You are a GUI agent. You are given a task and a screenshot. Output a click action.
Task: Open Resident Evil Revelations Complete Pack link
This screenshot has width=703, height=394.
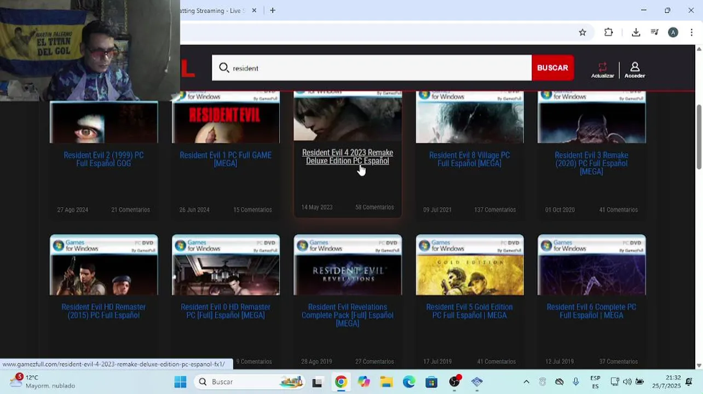pyautogui.click(x=348, y=315)
